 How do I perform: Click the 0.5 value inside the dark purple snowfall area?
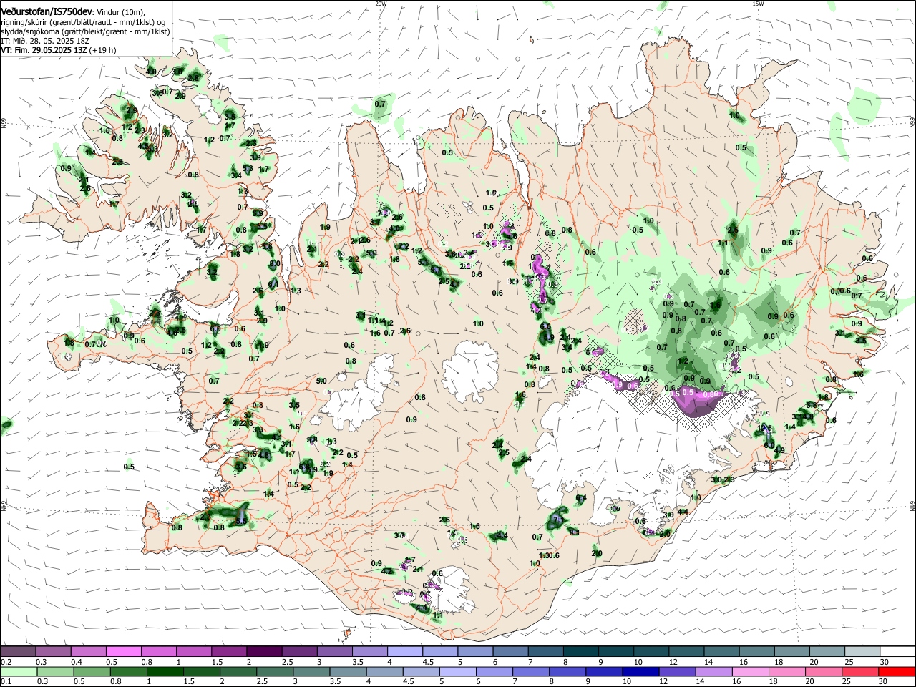[688, 392]
